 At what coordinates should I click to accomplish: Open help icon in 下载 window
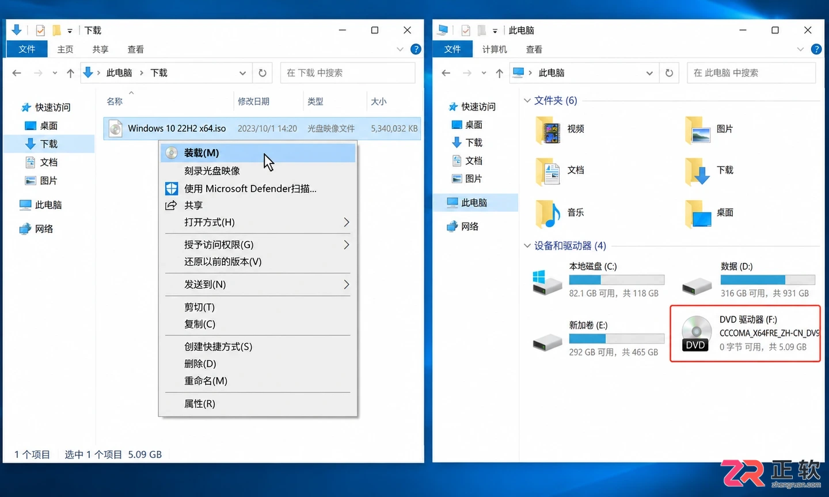coord(416,49)
